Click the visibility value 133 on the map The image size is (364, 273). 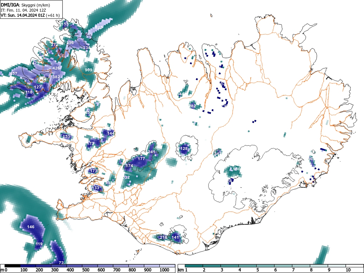96,188
